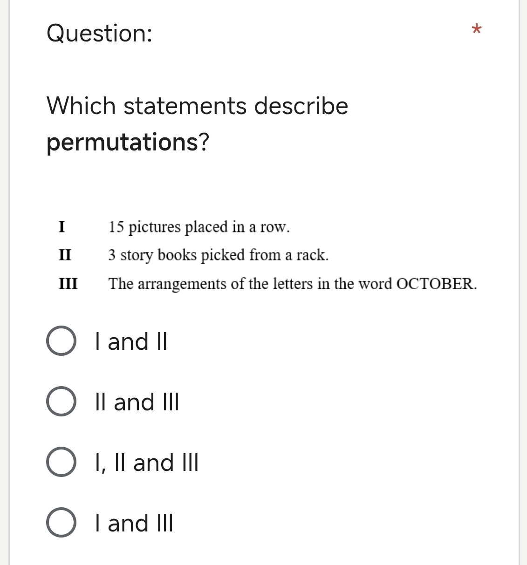Viewport: 527px width, 565px height.
Task: Click the 'I and II' answer label text
Action: click(131, 341)
